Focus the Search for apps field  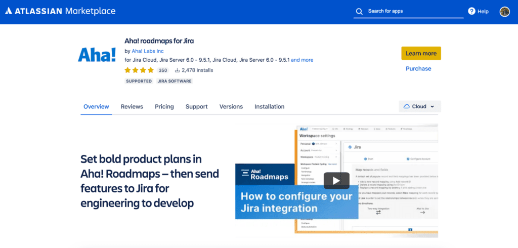click(x=408, y=11)
